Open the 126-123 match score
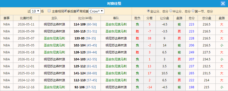Screen dimensions: 228x91 (80, 52)
